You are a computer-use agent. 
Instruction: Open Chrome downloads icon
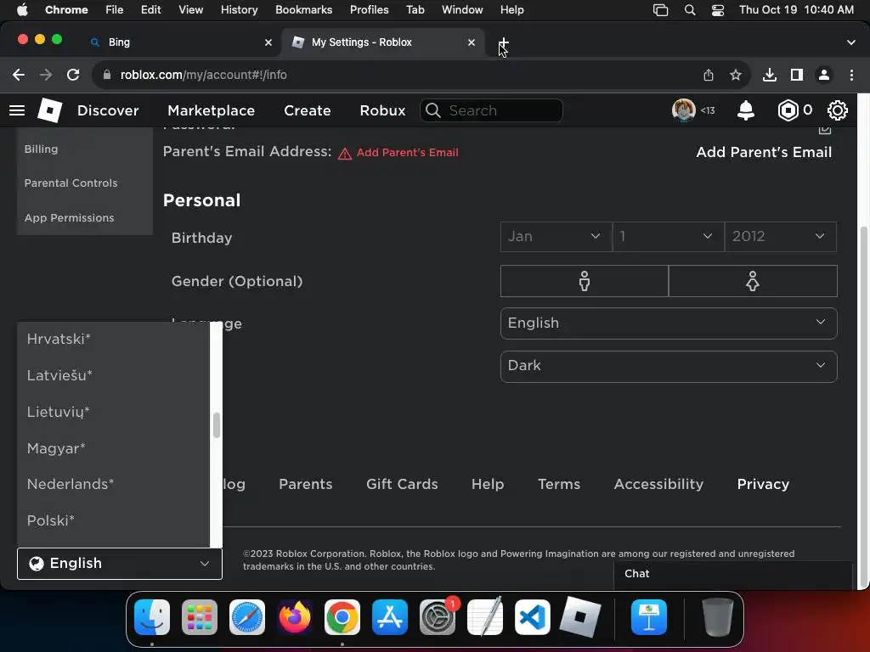coord(770,75)
